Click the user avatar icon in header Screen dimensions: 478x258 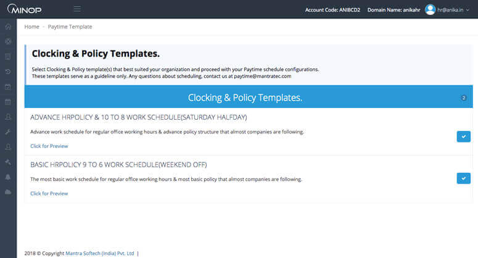[430, 9]
